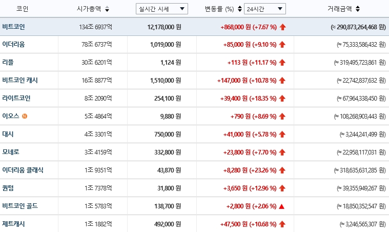The height and width of the screenshot is (232, 389).
Task: Select the price 1,124 원
Action: [171, 63]
